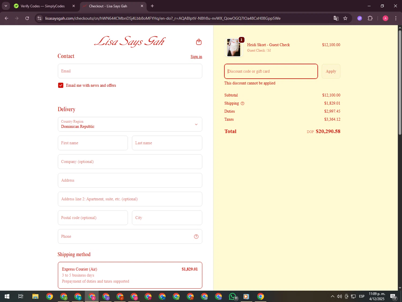Viewport: 402px width, 302px height.
Task: Open a new browser tab
Action: point(152,6)
